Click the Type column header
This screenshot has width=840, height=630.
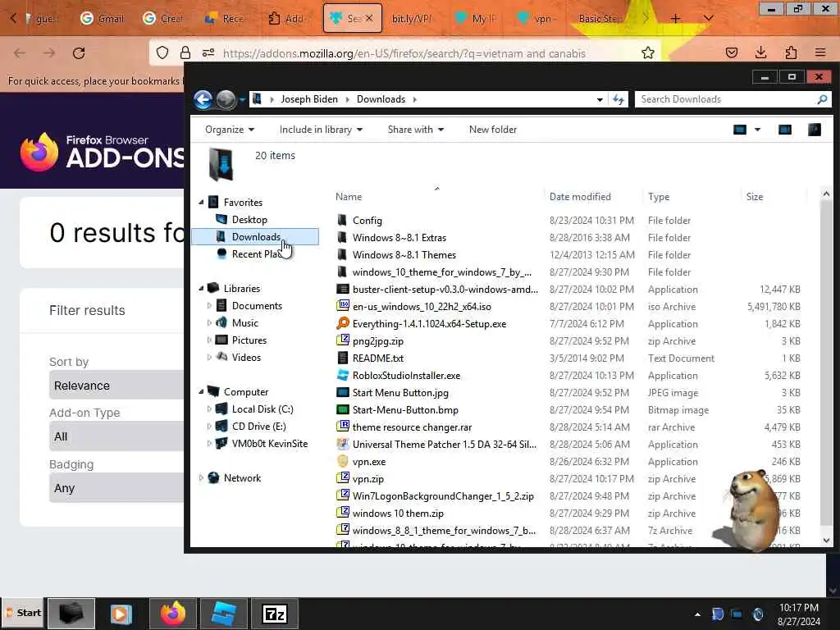(659, 197)
